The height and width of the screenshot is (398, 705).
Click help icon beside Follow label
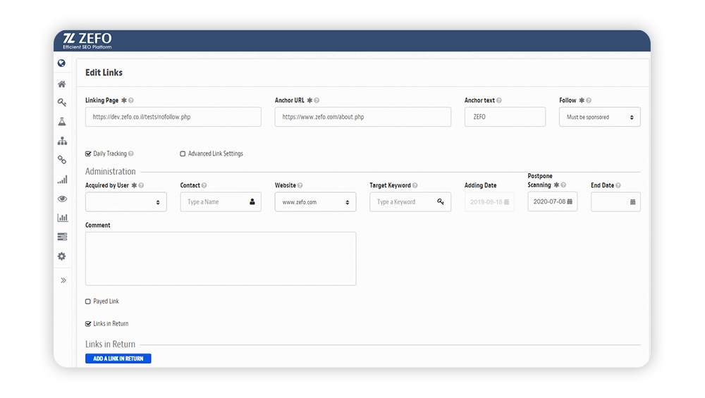tap(589, 101)
